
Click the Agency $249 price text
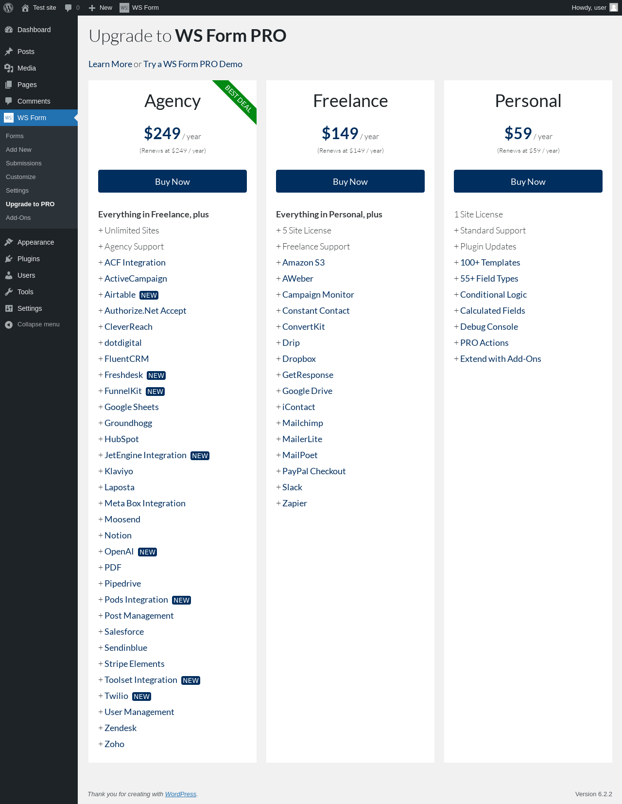click(162, 133)
